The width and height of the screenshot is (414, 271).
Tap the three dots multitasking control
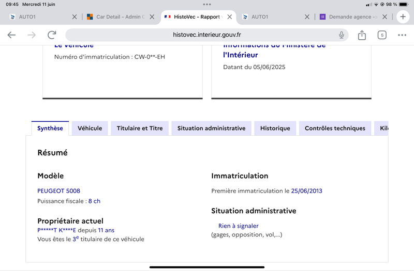tap(207, 4)
